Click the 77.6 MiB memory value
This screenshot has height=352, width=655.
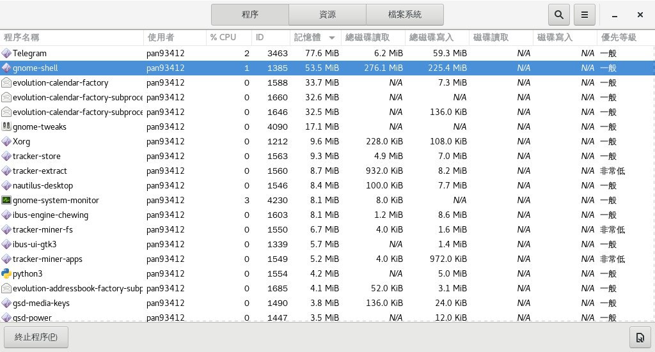pos(322,54)
